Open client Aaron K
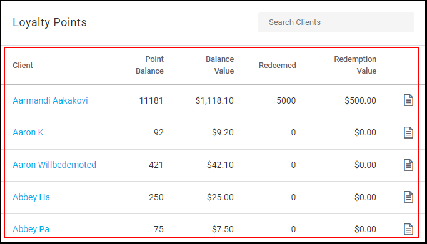Image resolution: width=427 pixels, height=244 pixels. click(28, 132)
